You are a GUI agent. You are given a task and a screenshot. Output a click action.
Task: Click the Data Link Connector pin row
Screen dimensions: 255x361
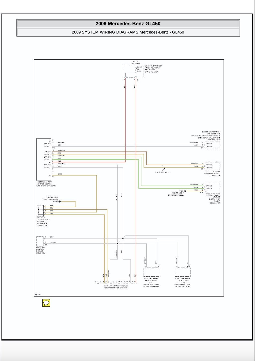116,282
